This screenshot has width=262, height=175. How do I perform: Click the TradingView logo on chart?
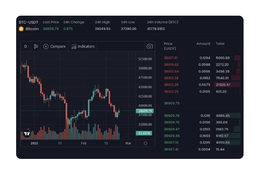point(27,134)
